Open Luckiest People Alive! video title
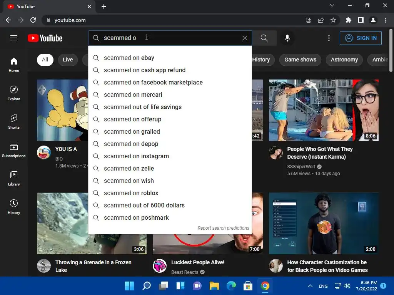Image resolution: width=394 pixels, height=295 pixels. coord(198,262)
